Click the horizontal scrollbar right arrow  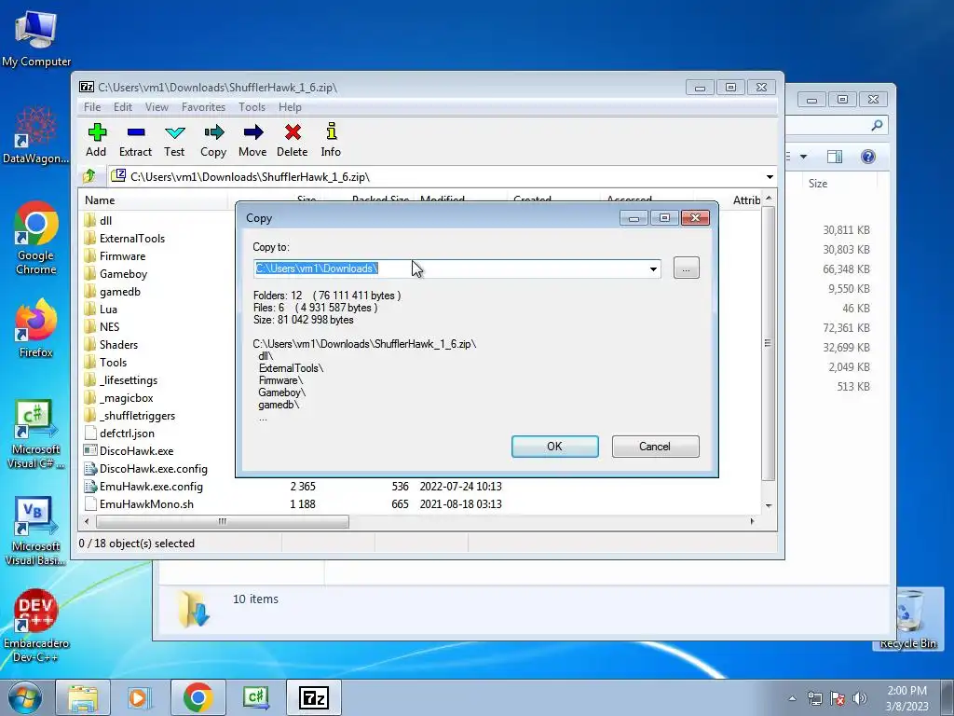click(x=753, y=522)
